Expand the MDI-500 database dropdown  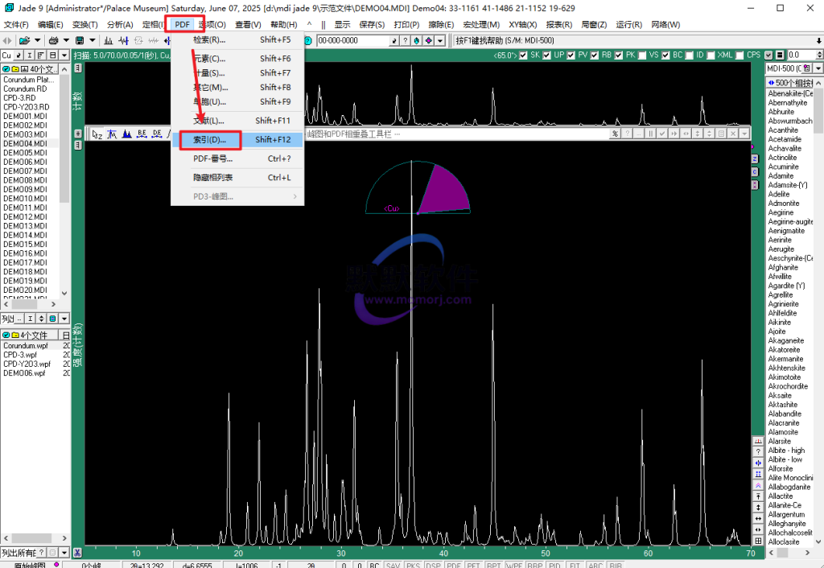point(818,68)
